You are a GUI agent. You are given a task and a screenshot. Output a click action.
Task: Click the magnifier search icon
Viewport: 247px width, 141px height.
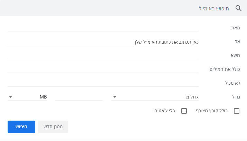pos(238,8)
